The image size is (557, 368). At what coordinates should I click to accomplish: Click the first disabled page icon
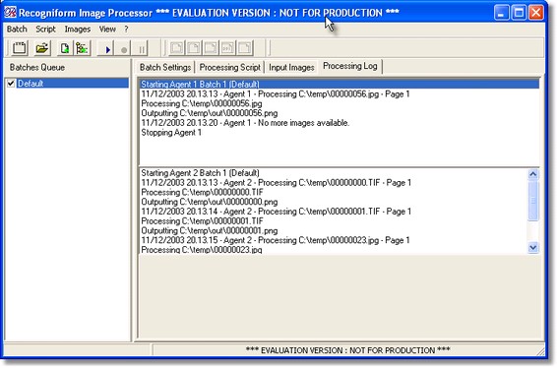point(176,48)
